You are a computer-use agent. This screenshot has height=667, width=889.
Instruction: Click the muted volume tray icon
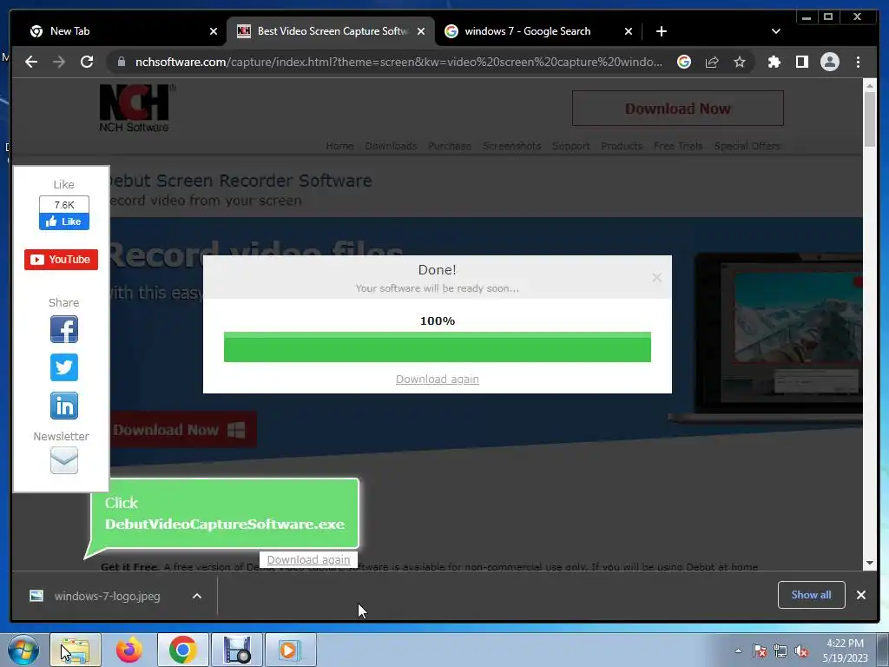[801, 650]
